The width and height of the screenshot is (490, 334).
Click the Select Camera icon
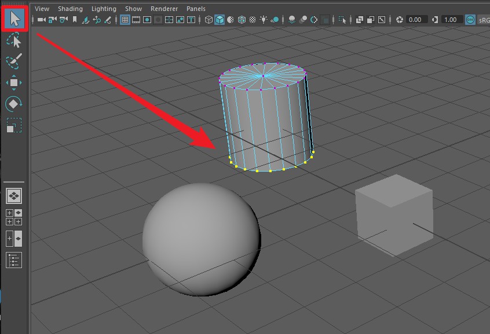pos(42,20)
